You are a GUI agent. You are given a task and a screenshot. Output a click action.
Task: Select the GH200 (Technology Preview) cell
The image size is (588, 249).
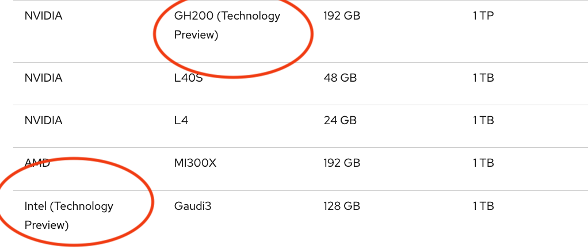point(227,25)
